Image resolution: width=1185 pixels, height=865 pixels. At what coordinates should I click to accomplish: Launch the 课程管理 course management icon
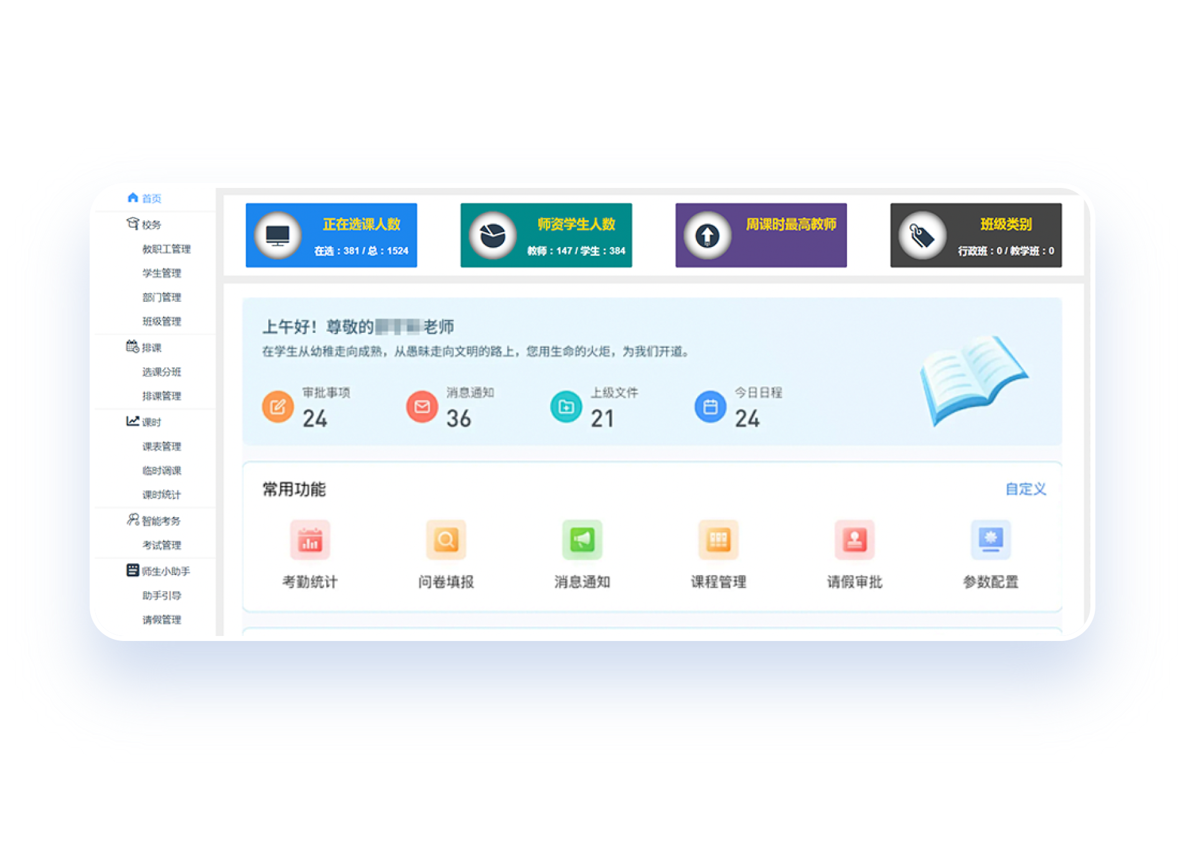click(x=718, y=540)
